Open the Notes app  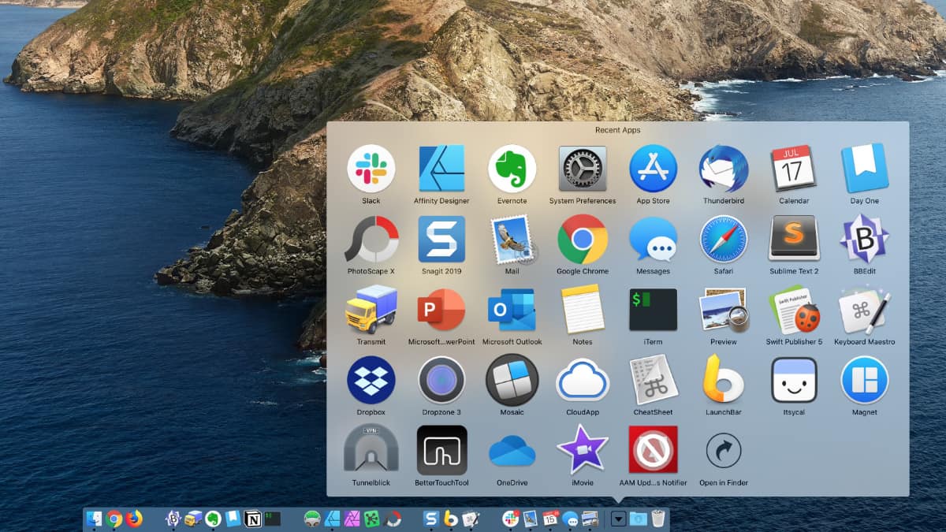(583, 310)
